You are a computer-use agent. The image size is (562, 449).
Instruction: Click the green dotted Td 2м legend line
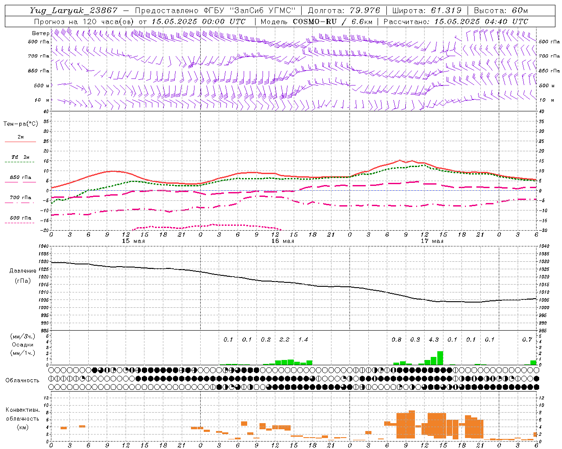(x=20, y=162)
